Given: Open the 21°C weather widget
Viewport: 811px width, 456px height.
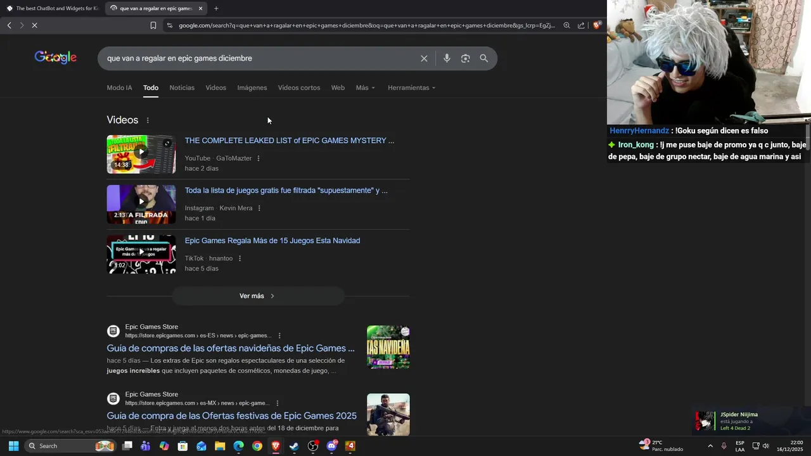Looking at the screenshot, I should [x=661, y=446].
